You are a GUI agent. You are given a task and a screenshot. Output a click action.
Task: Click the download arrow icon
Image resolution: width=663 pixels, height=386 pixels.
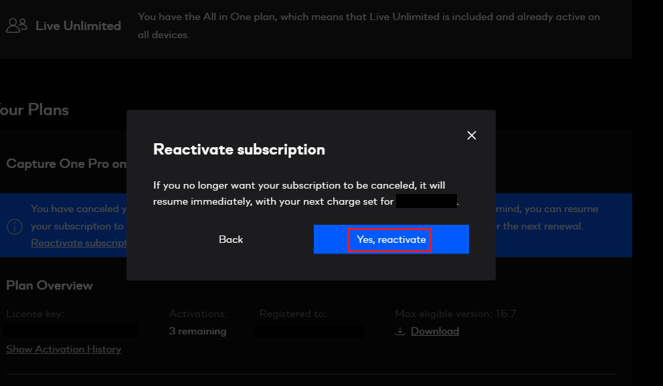[x=400, y=331]
